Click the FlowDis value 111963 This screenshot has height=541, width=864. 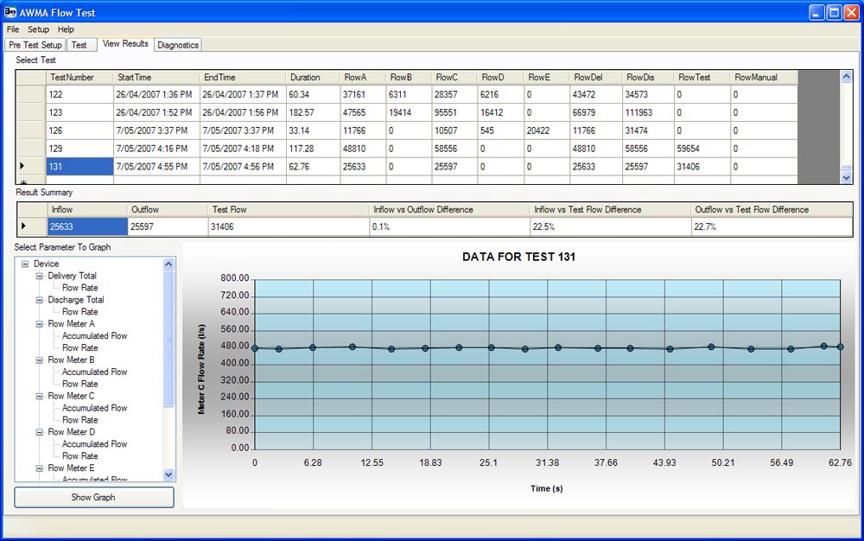pyautogui.click(x=648, y=112)
